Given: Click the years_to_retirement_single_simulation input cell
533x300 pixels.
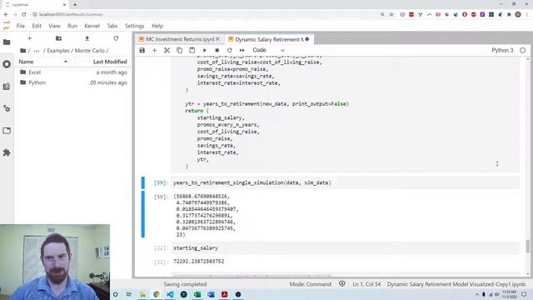Looking at the screenshot, I should pos(346,182).
